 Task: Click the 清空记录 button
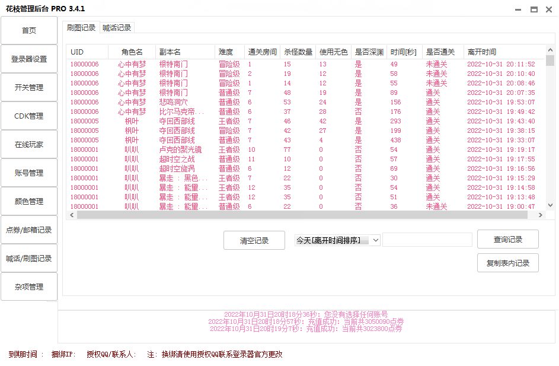pyautogui.click(x=254, y=240)
